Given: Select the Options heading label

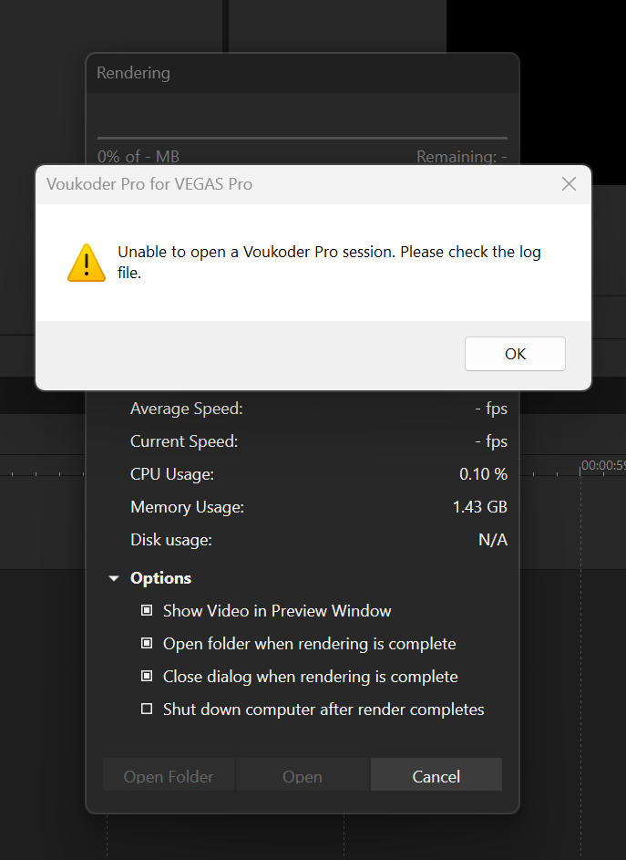Looking at the screenshot, I should pyautogui.click(x=160, y=578).
